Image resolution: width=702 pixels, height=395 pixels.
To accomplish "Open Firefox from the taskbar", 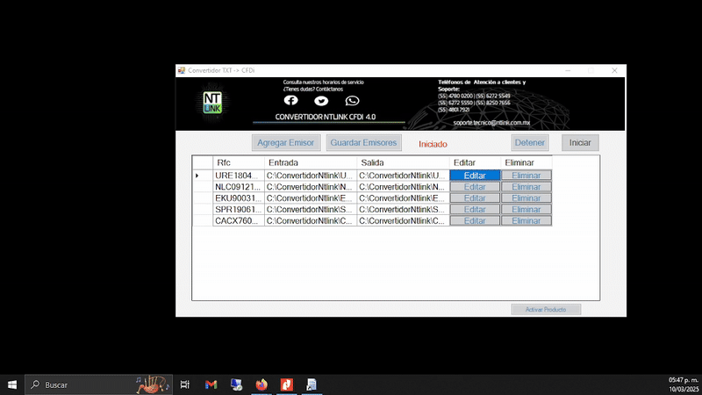I will click(x=261, y=384).
